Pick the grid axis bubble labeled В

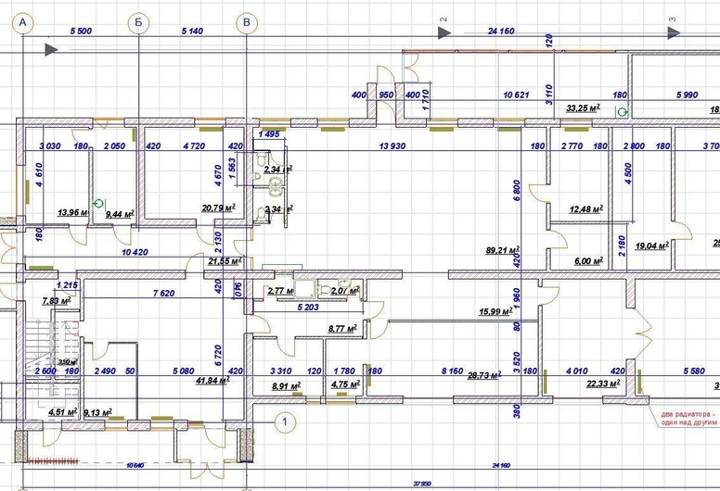pyautogui.click(x=245, y=21)
